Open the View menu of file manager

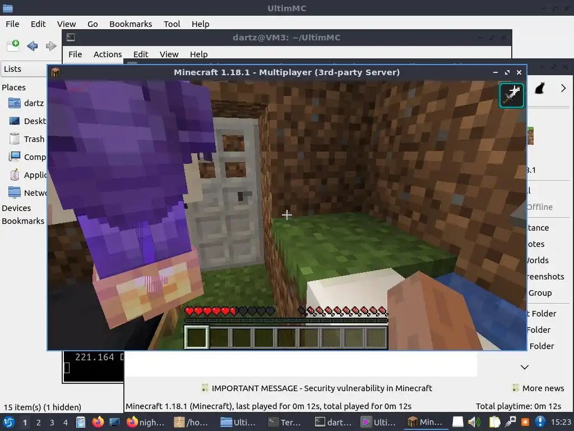[x=66, y=24]
